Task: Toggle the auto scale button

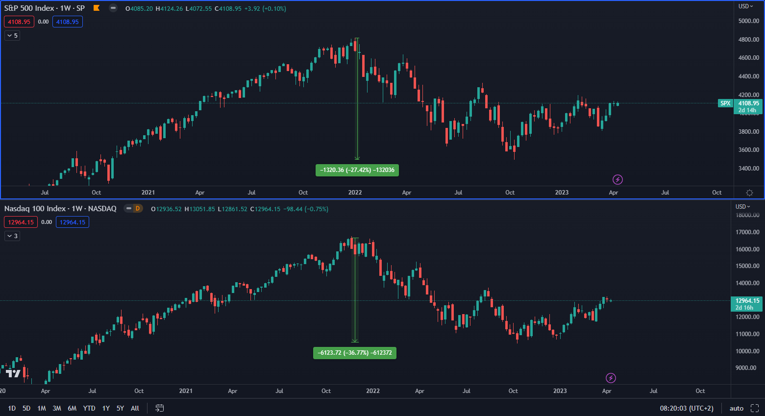Action: 736,408
